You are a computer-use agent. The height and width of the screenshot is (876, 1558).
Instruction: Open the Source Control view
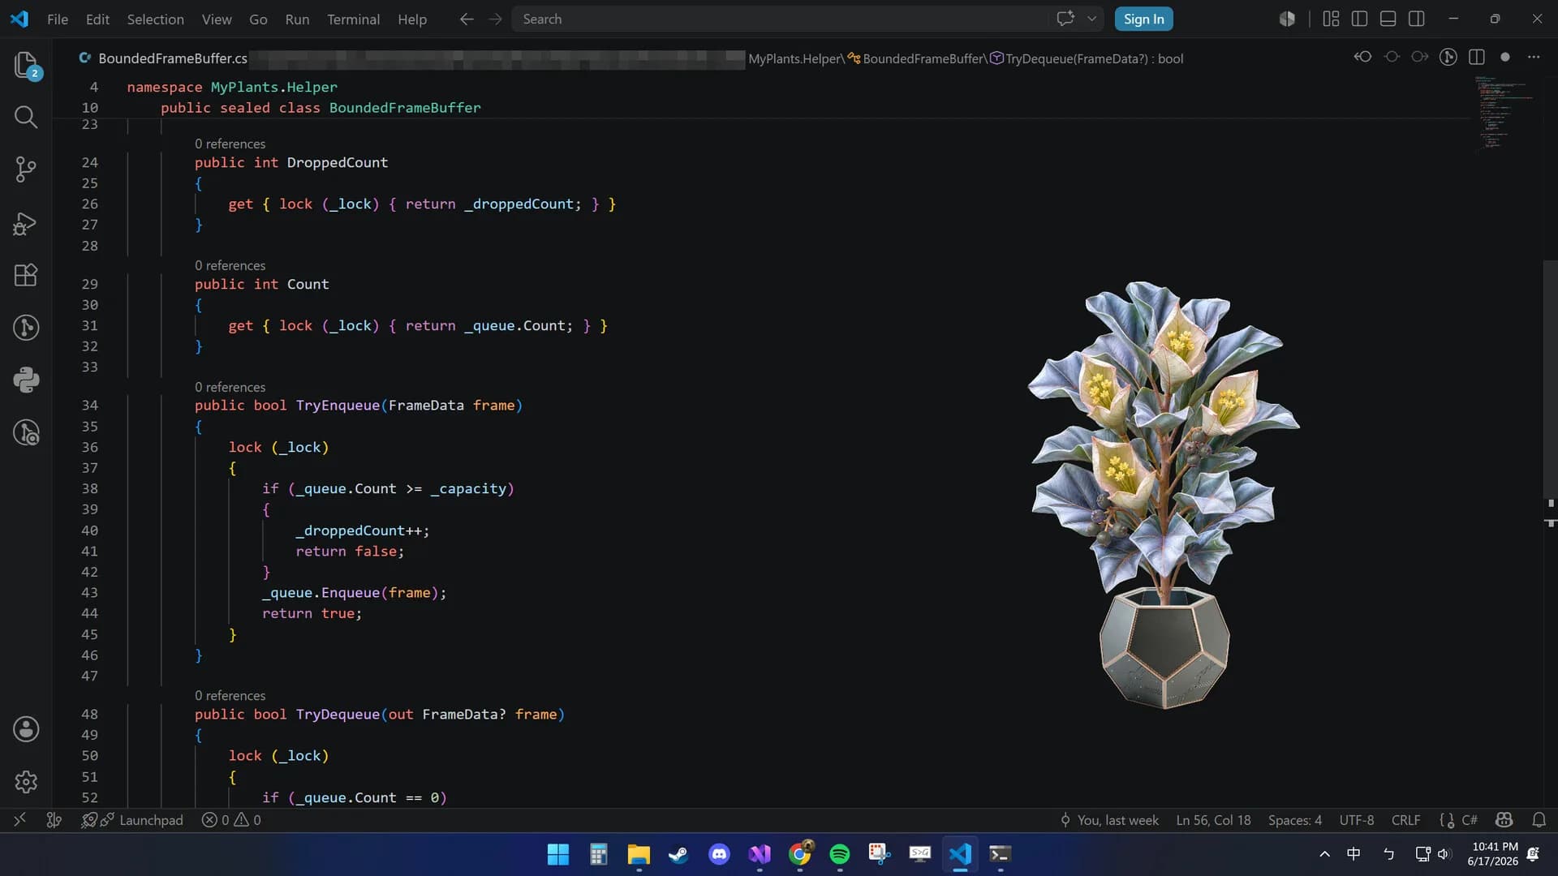click(26, 170)
